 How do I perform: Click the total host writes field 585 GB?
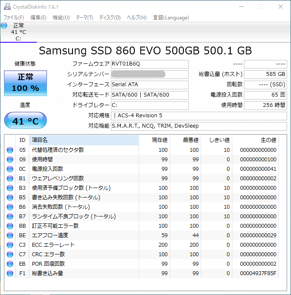pyautogui.click(x=266, y=75)
